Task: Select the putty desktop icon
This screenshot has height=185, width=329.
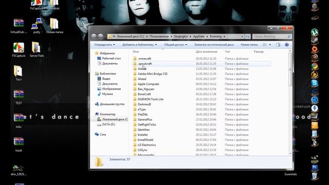Action: pos(36,26)
